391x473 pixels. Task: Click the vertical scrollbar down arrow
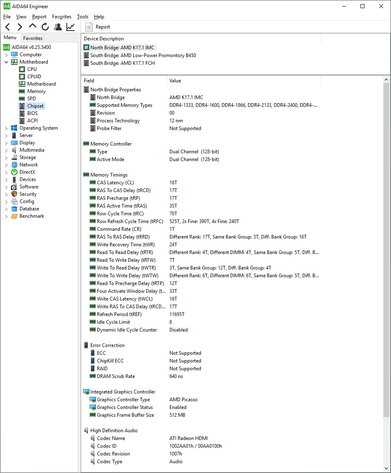[x=387, y=469]
